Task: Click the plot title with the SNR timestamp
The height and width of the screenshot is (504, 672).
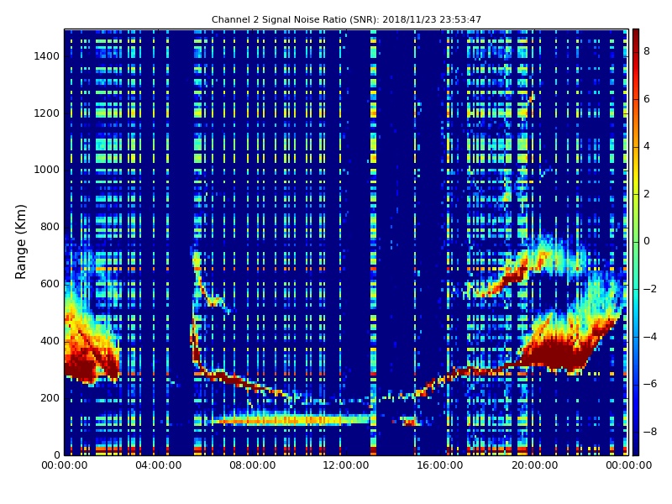Action: [346, 19]
